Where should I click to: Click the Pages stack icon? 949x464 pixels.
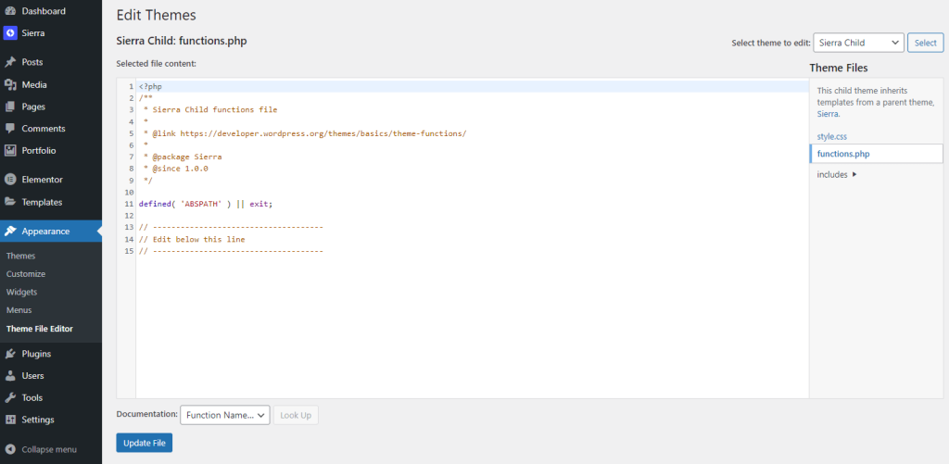[9, 107]
